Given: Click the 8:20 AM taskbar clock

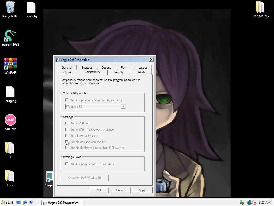Looking at the screenshot, I should [264, 203].
